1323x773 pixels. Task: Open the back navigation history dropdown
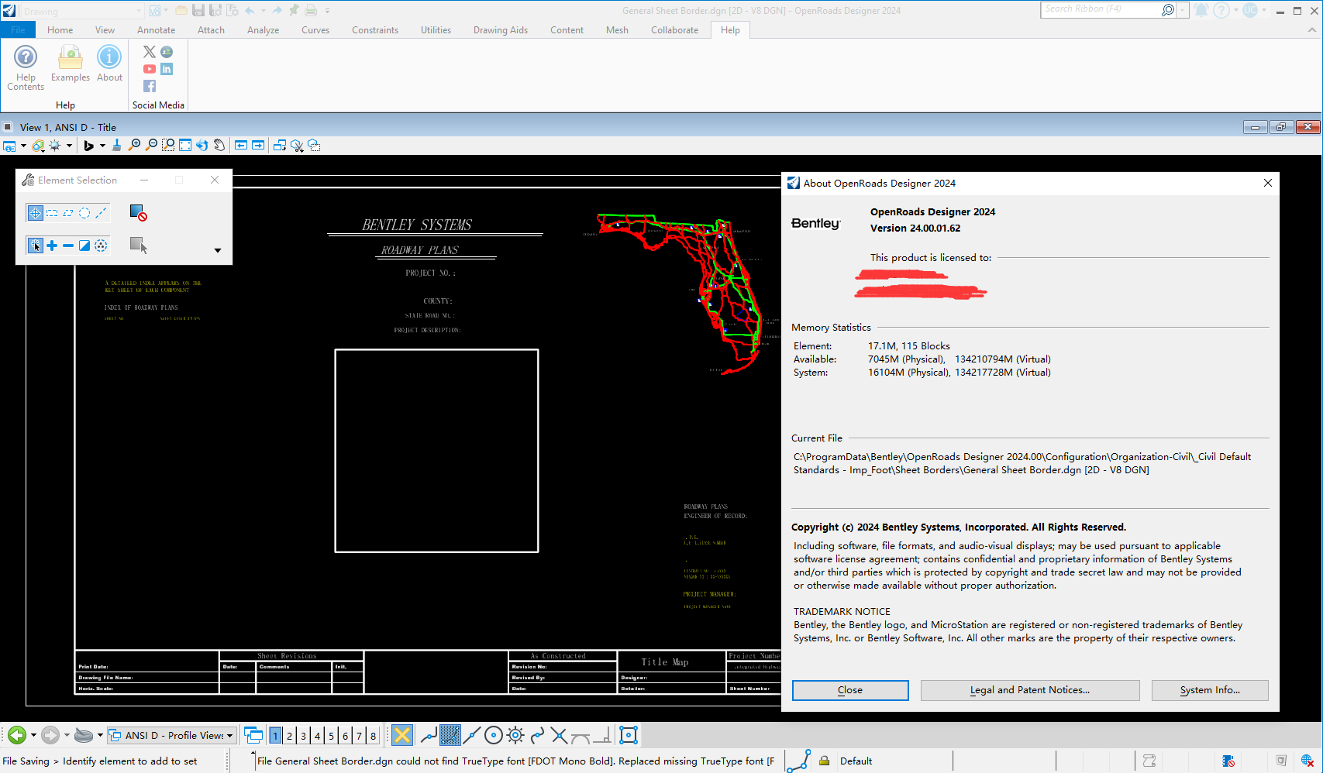point(33,735)
